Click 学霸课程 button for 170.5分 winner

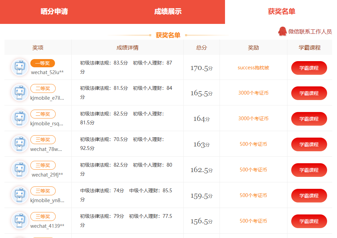(309, 68)
